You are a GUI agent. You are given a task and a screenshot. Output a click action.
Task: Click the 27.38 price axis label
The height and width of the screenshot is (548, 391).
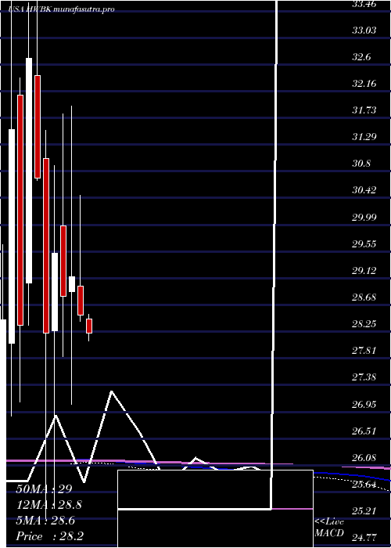364,377
